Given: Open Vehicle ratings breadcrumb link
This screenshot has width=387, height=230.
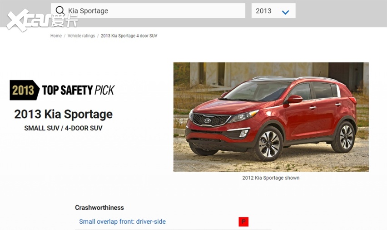Looking at the screenshot, I should 81,36.
